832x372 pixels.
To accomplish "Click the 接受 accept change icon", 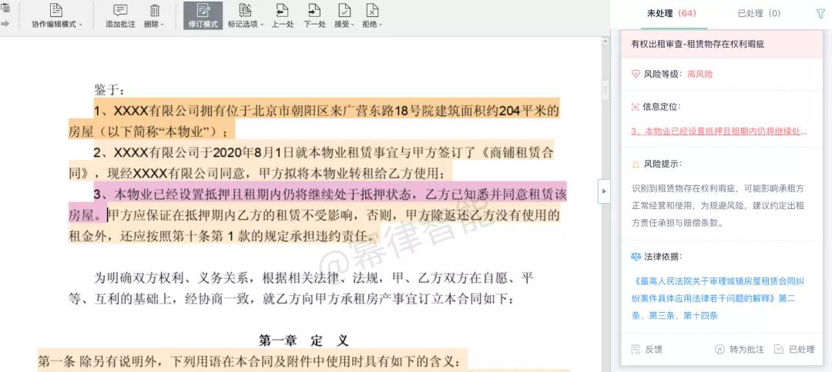I will point(344,10).
